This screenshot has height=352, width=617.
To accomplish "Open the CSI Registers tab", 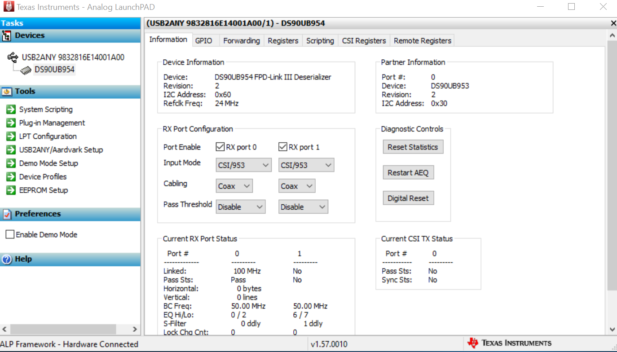I will coord(364,41).
